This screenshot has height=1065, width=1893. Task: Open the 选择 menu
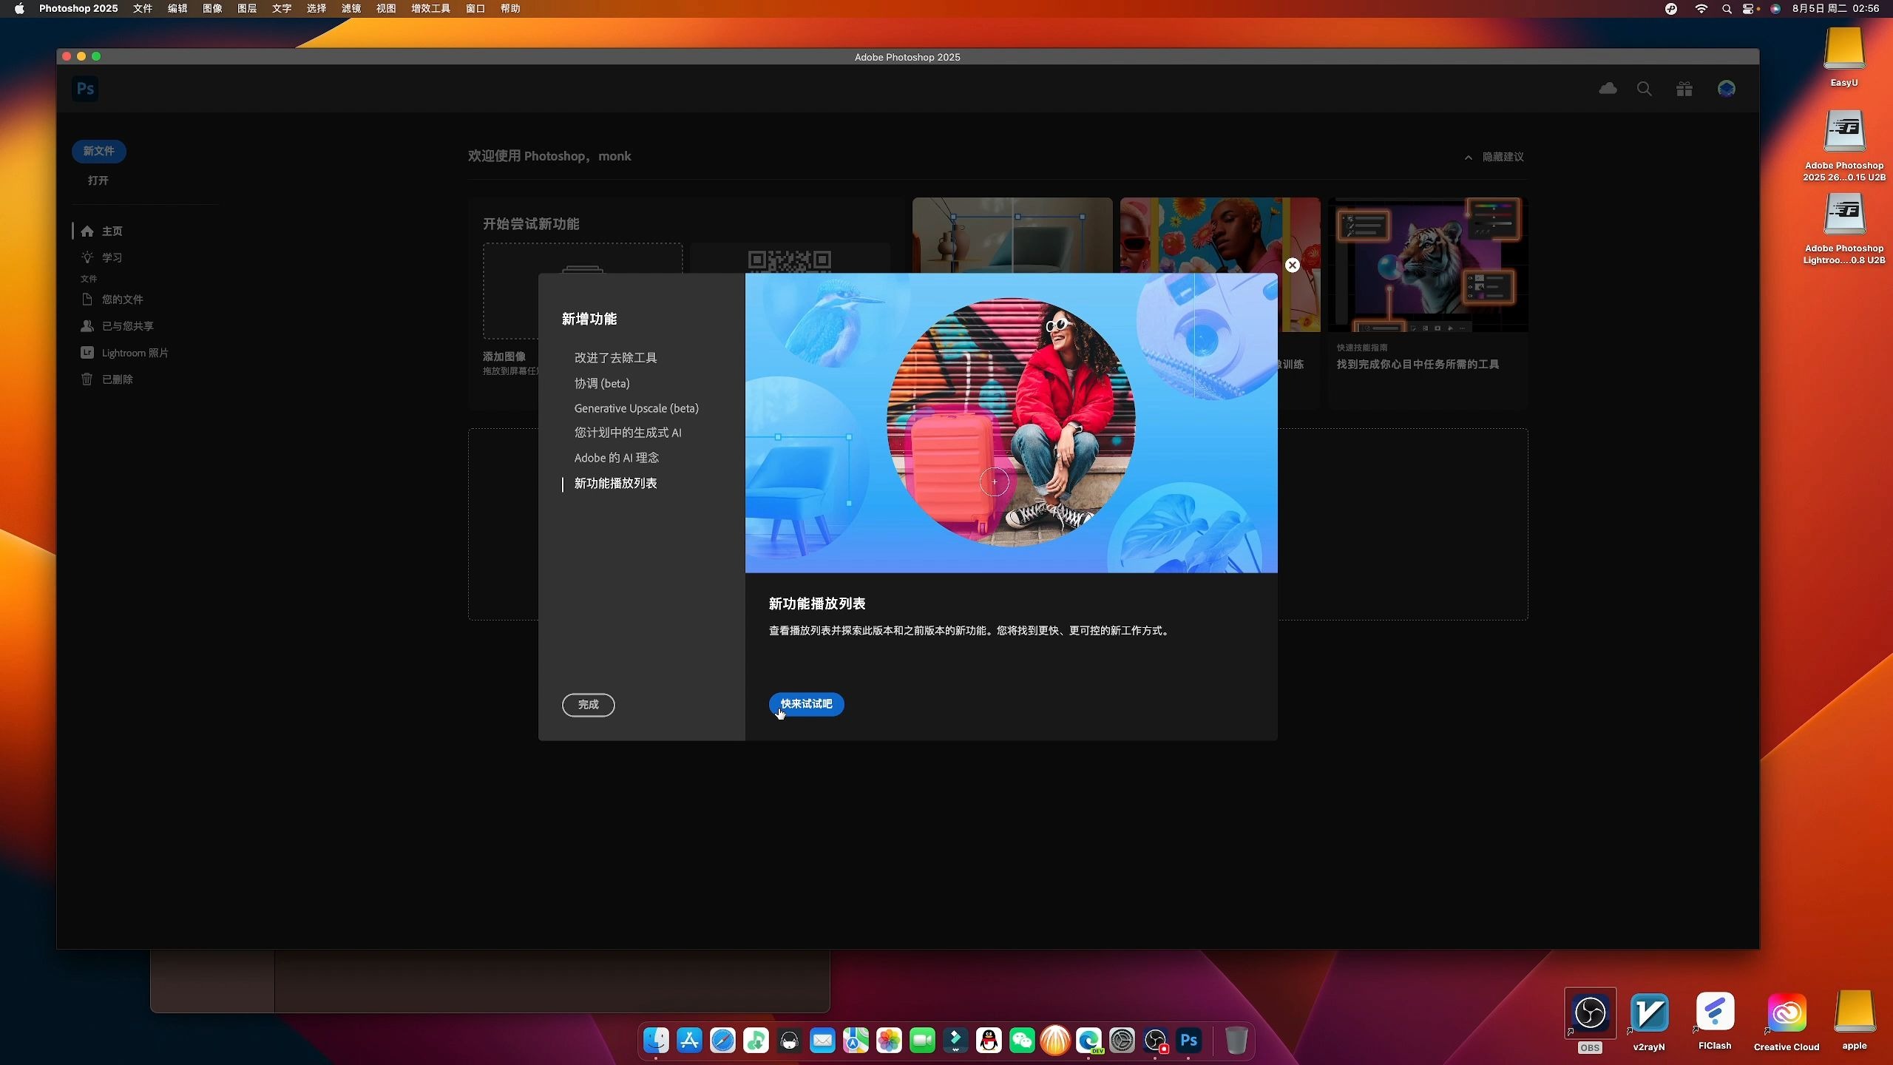tap(316, 9)
